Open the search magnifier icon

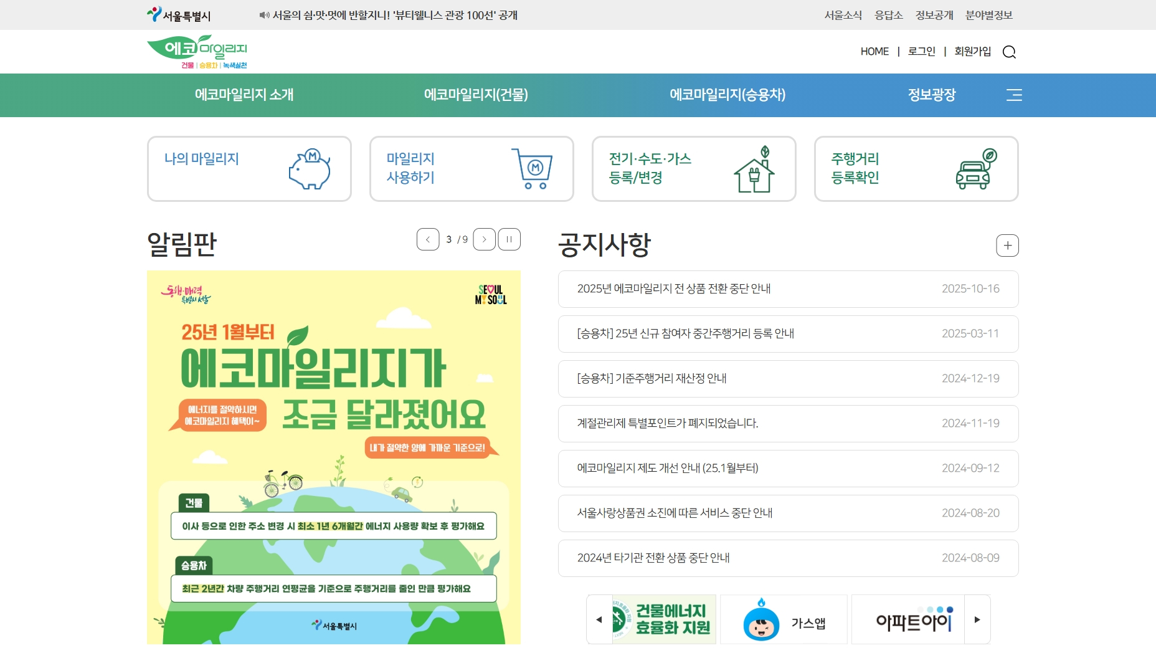[x=1009, y=52]
